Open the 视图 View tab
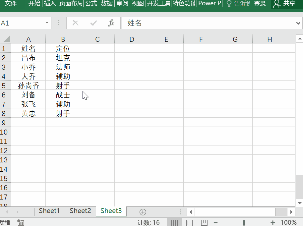 (138, 3)
